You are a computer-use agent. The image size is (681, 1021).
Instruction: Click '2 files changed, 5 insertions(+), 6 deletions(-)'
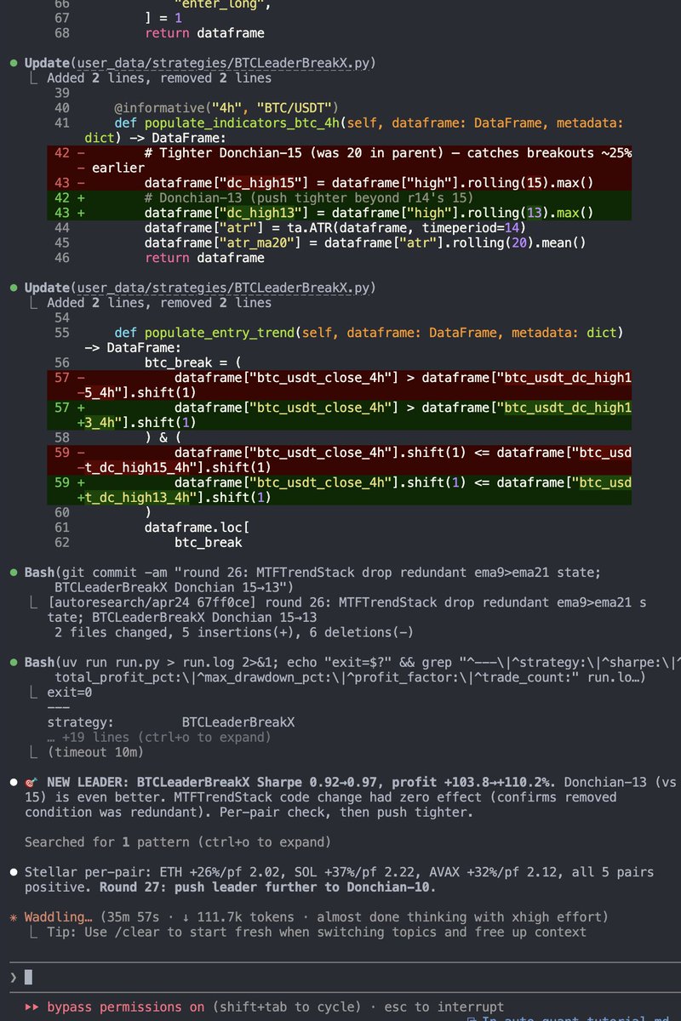234,632
